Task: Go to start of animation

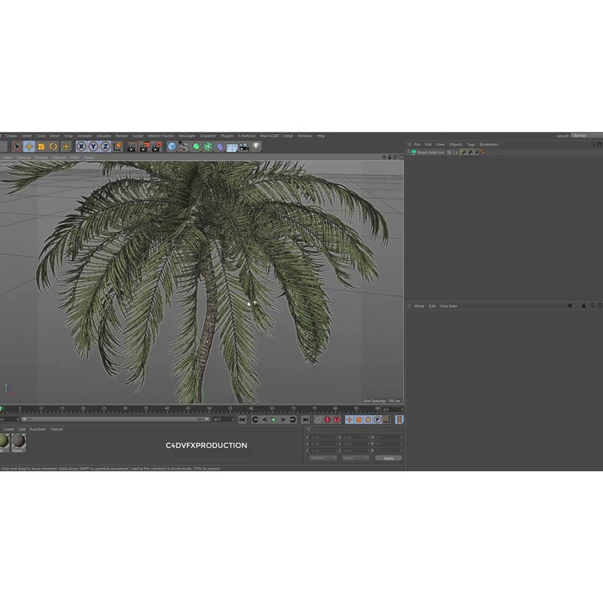Action: tap(242, 420)
